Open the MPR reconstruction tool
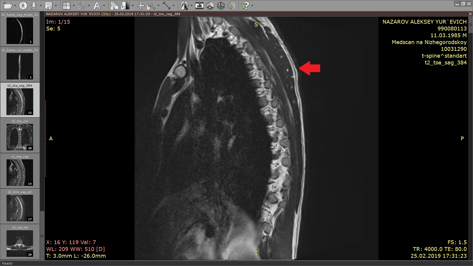Image resolution: width=473 pixels, height=266 pixels. pyautogui.click(x=210, y=5)
